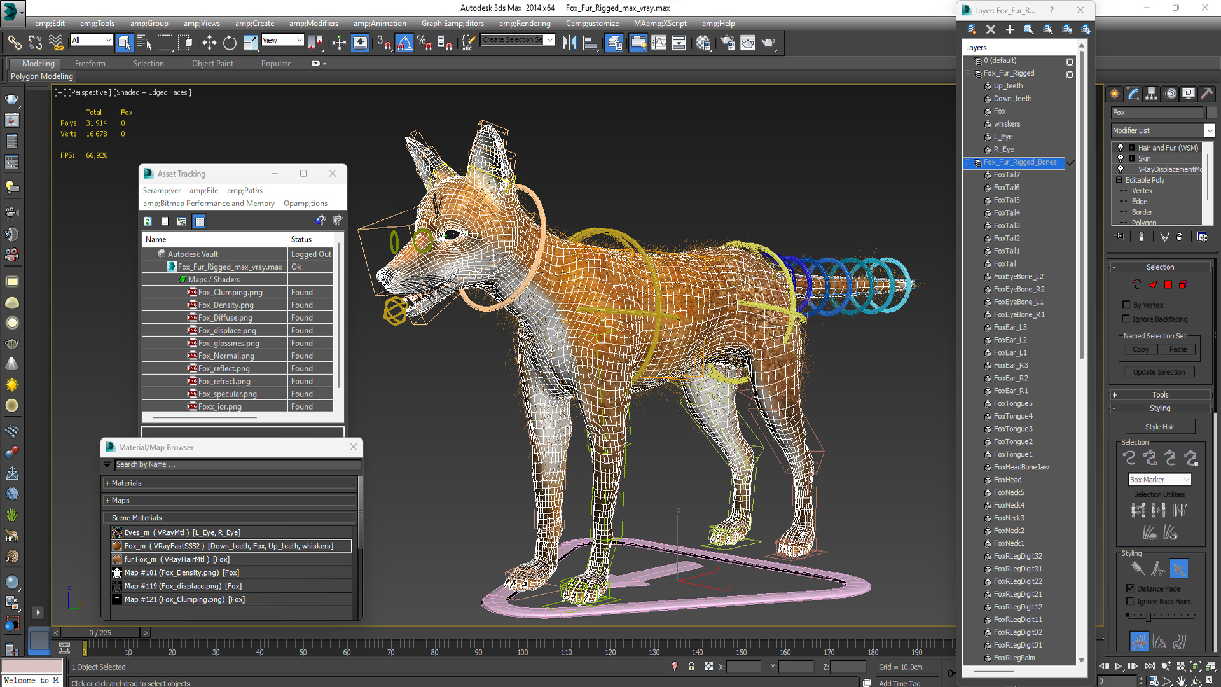Open the Create command panel tab

[x=1115, y=94]
